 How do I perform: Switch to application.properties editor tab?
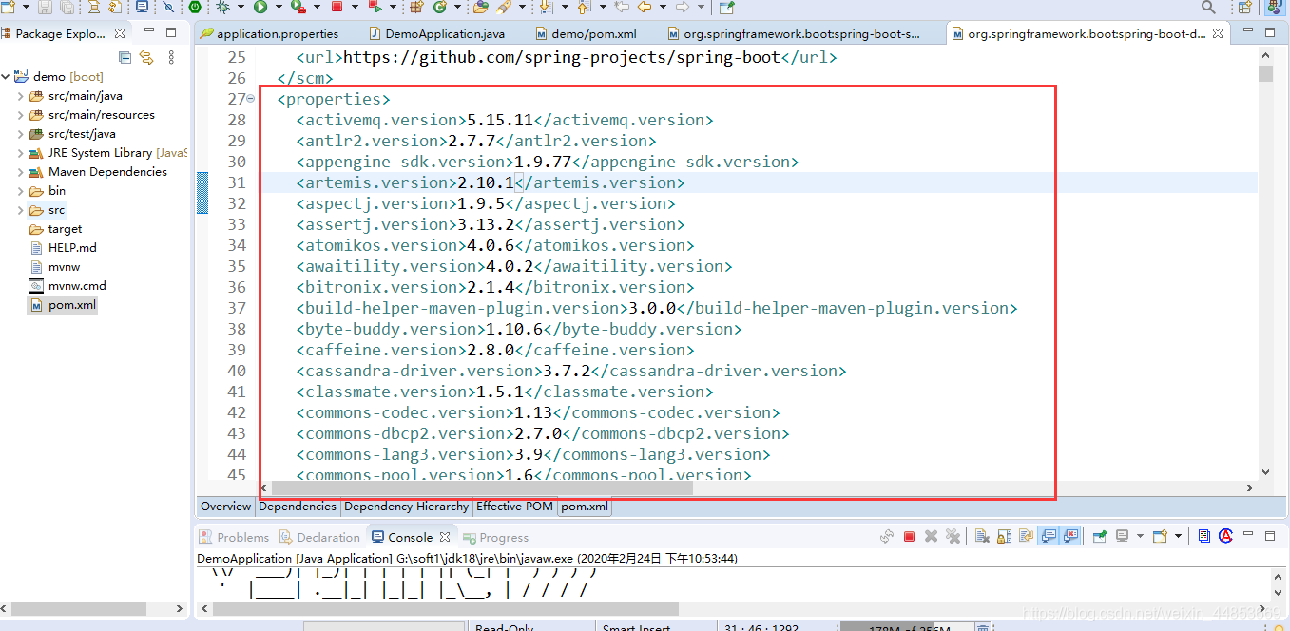(269, 33)
